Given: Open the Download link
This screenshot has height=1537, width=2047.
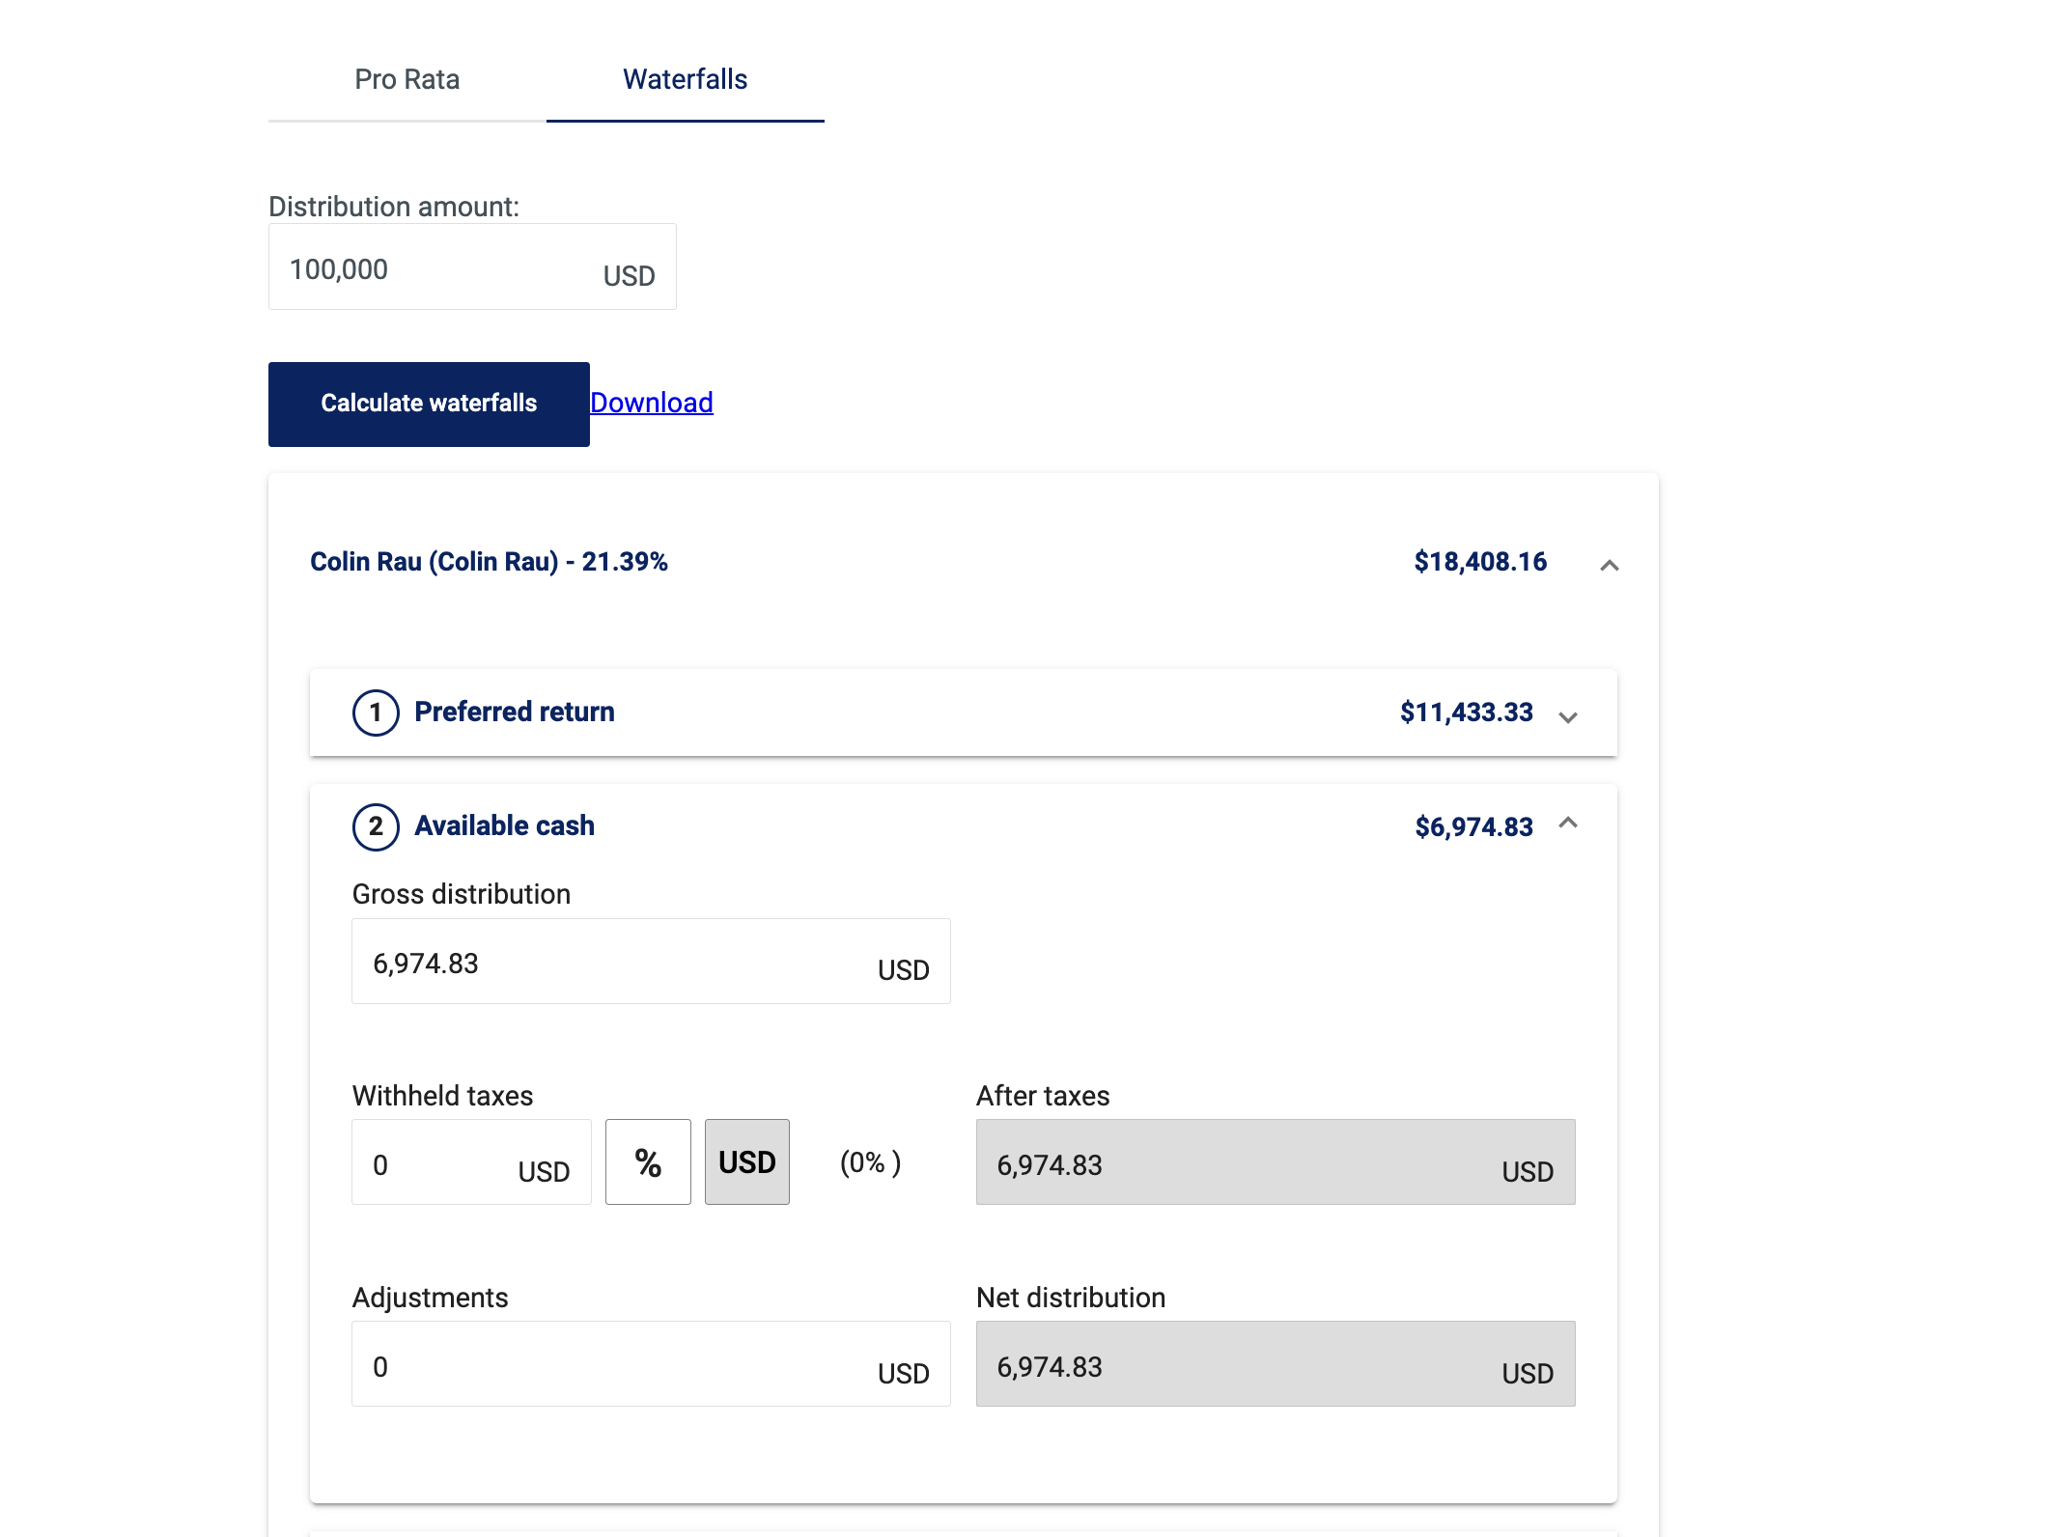Looking at the screenshot, I should pos(651,403).
